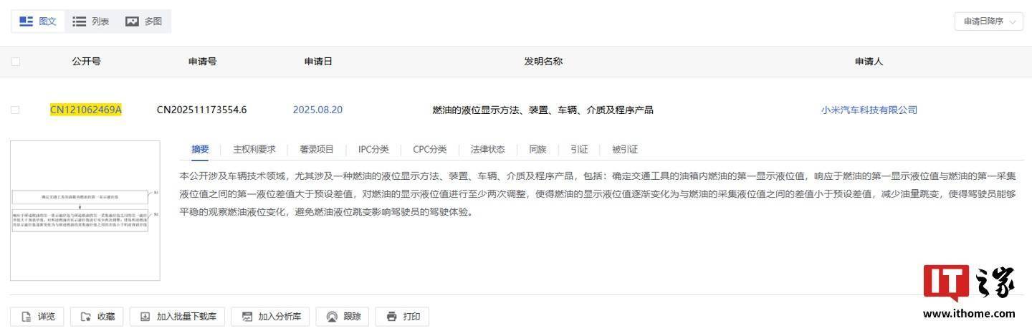Click the 跟踪 tracking button
This screenshot has height=331, width=1032.
pyautogui.click(x=343, y=316)
